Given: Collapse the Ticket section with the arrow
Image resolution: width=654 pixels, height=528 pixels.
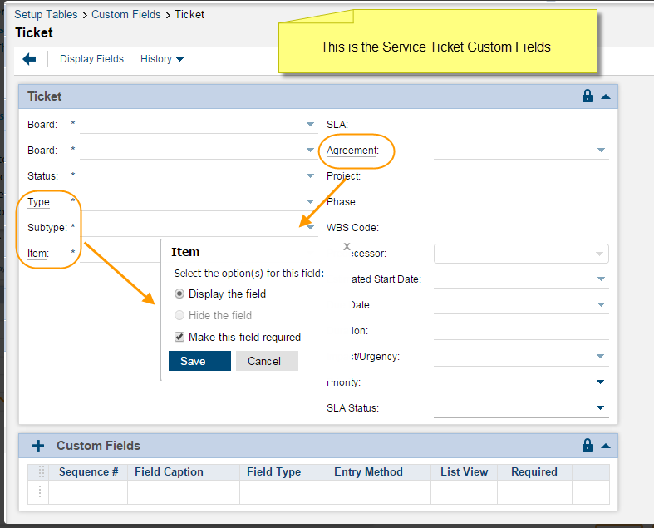Looking at the screenshot, I should (x=606, y=96).
